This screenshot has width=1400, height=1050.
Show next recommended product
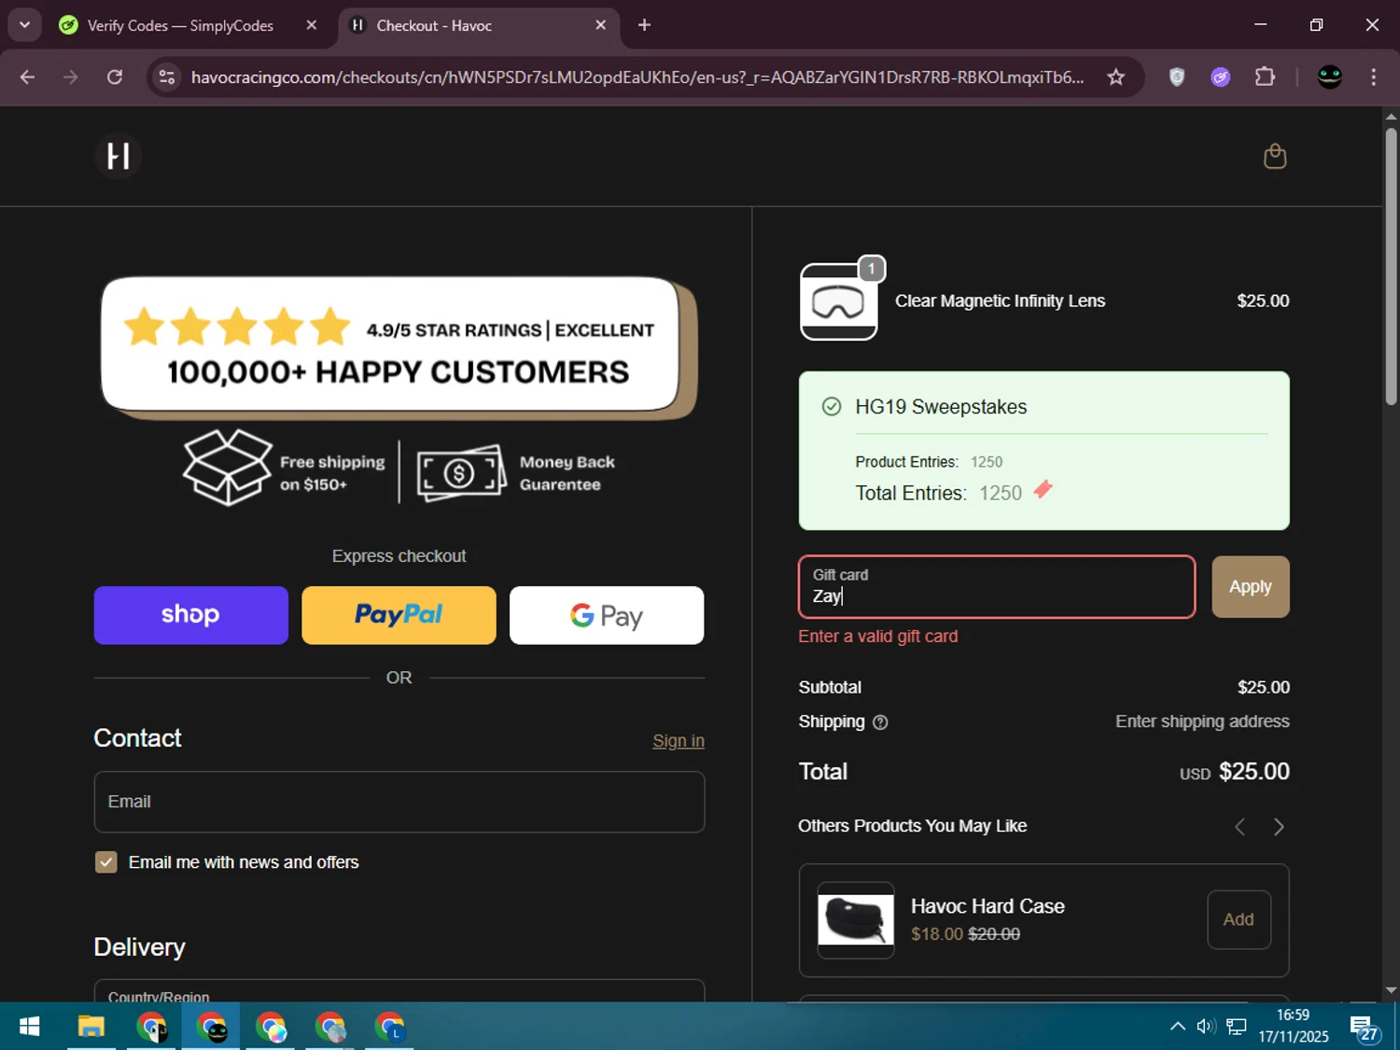coord(1279,827)
